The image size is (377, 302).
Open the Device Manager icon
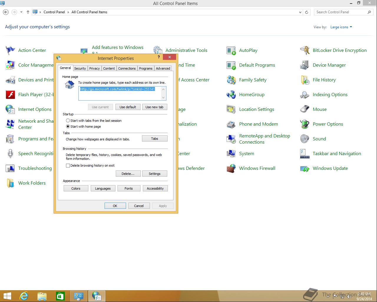(x=305, y=65)
